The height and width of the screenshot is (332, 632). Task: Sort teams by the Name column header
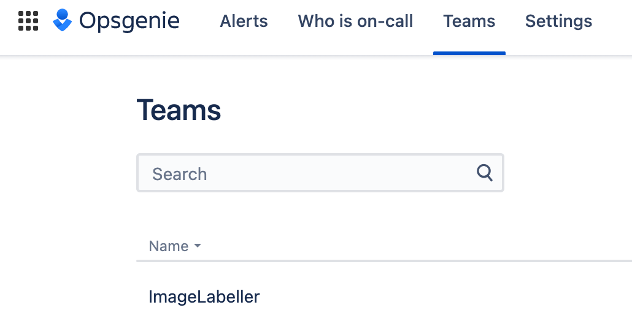pos(169,246)
